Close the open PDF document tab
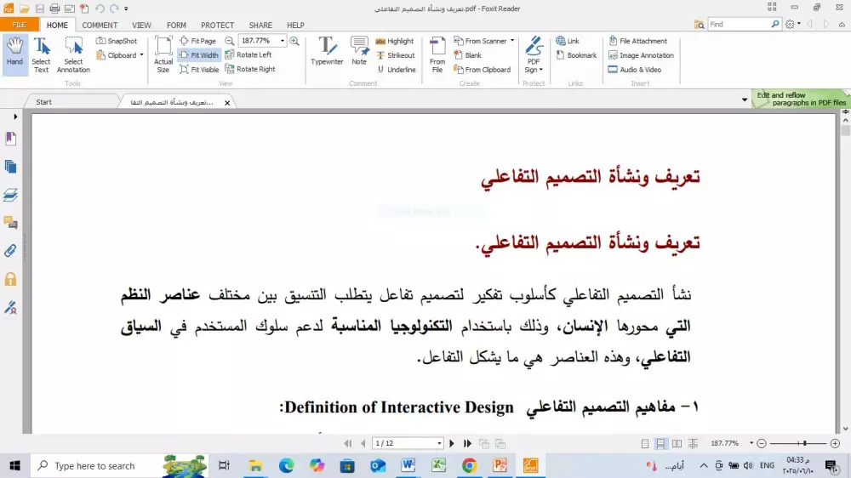Viewport: 851px width, 478px height. coord(227,103)
